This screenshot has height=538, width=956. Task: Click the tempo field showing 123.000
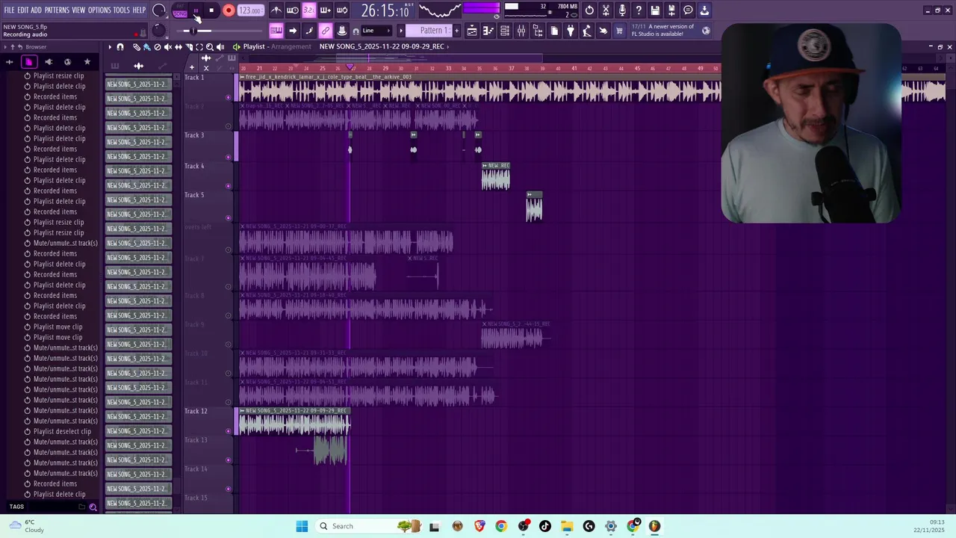tap(251, 10)
